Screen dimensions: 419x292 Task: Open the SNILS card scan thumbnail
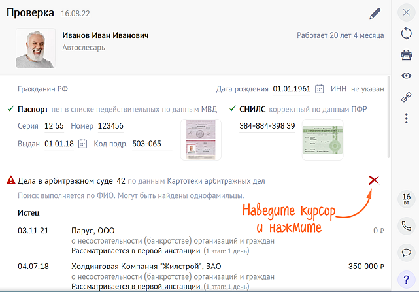coord(322,140)
